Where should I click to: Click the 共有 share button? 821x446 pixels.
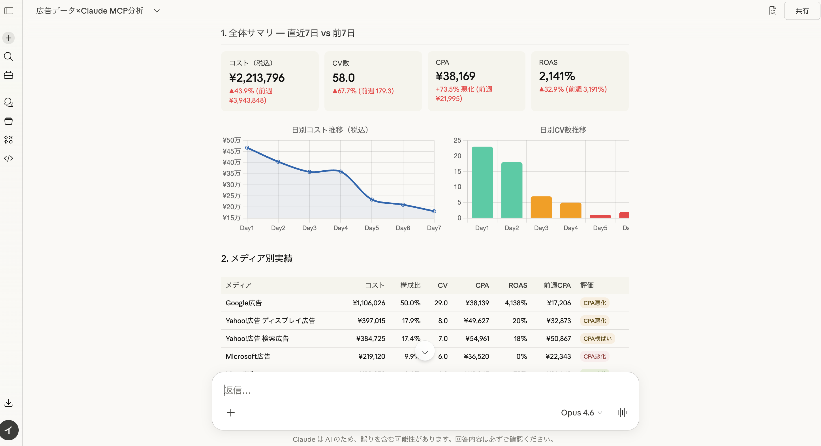[801, 11]
